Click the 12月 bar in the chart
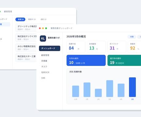Screen dimensions: 141x117 click(76, 91)
